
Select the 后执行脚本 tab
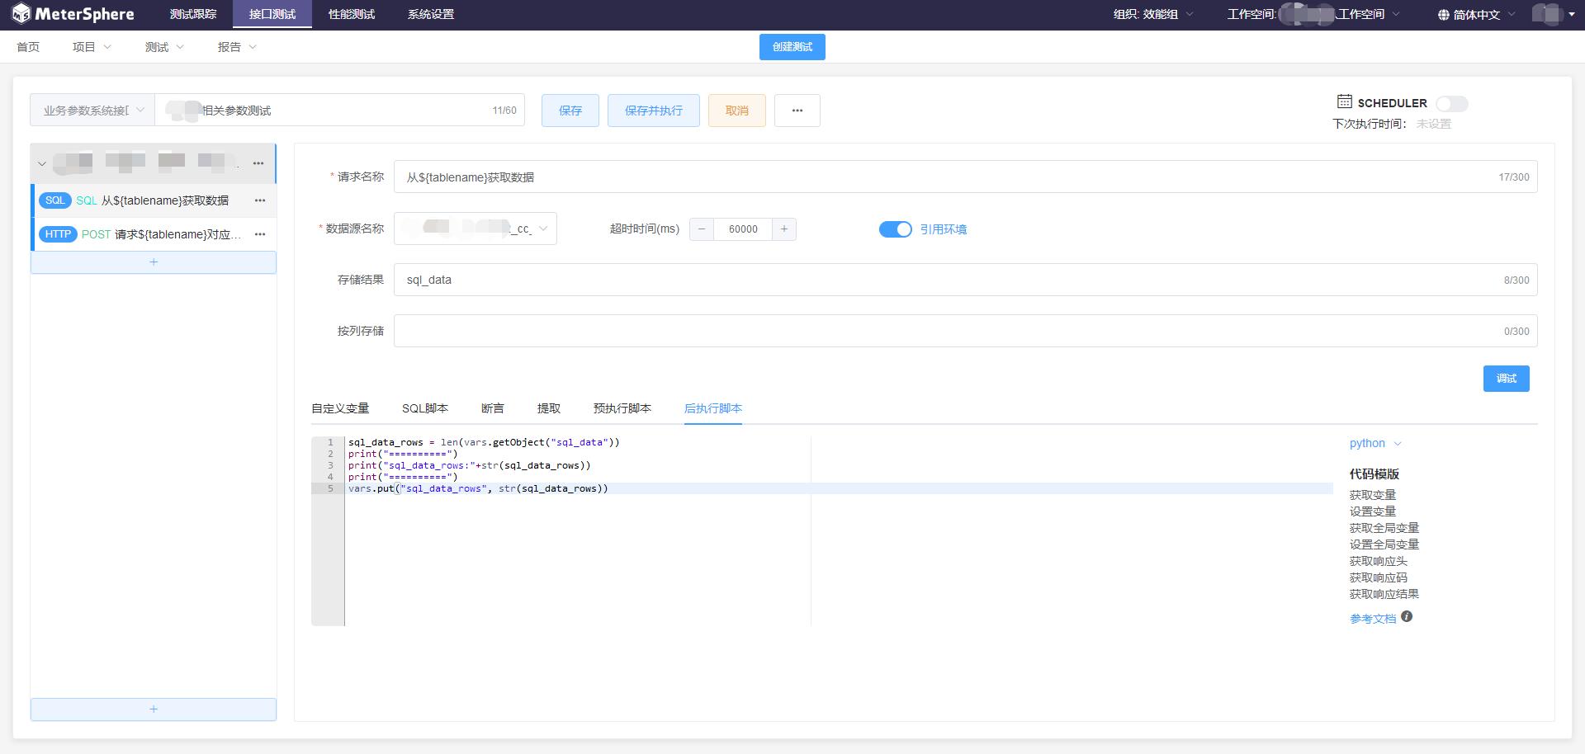click(713, 408)
